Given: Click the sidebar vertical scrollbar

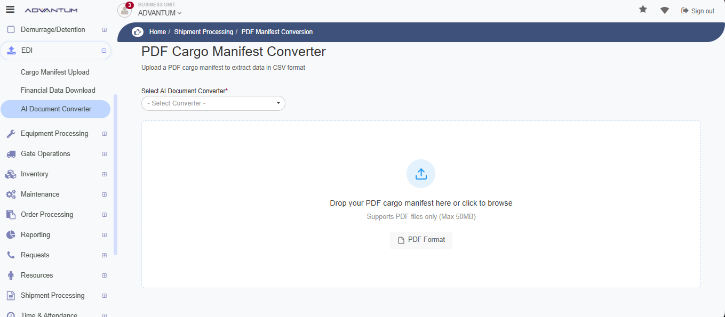Looking at the screenshot, I should tap(115, 175).
